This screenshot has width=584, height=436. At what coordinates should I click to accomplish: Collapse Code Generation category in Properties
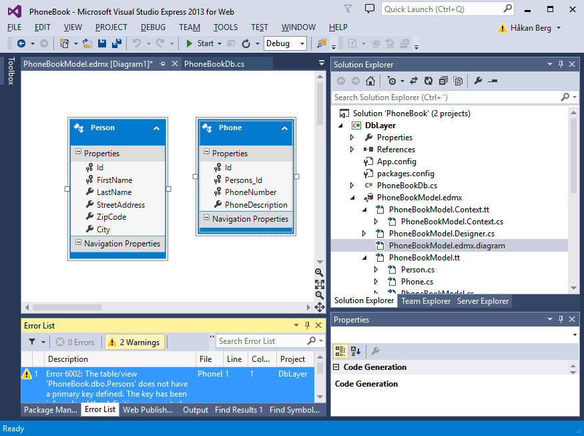tap(336, 367)
